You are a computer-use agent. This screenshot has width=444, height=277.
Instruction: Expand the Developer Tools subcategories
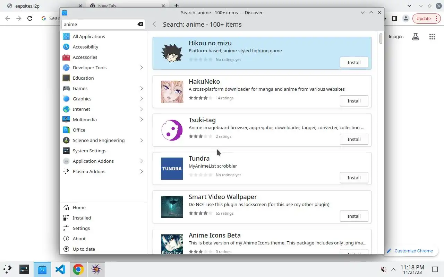tap(142, 68)
